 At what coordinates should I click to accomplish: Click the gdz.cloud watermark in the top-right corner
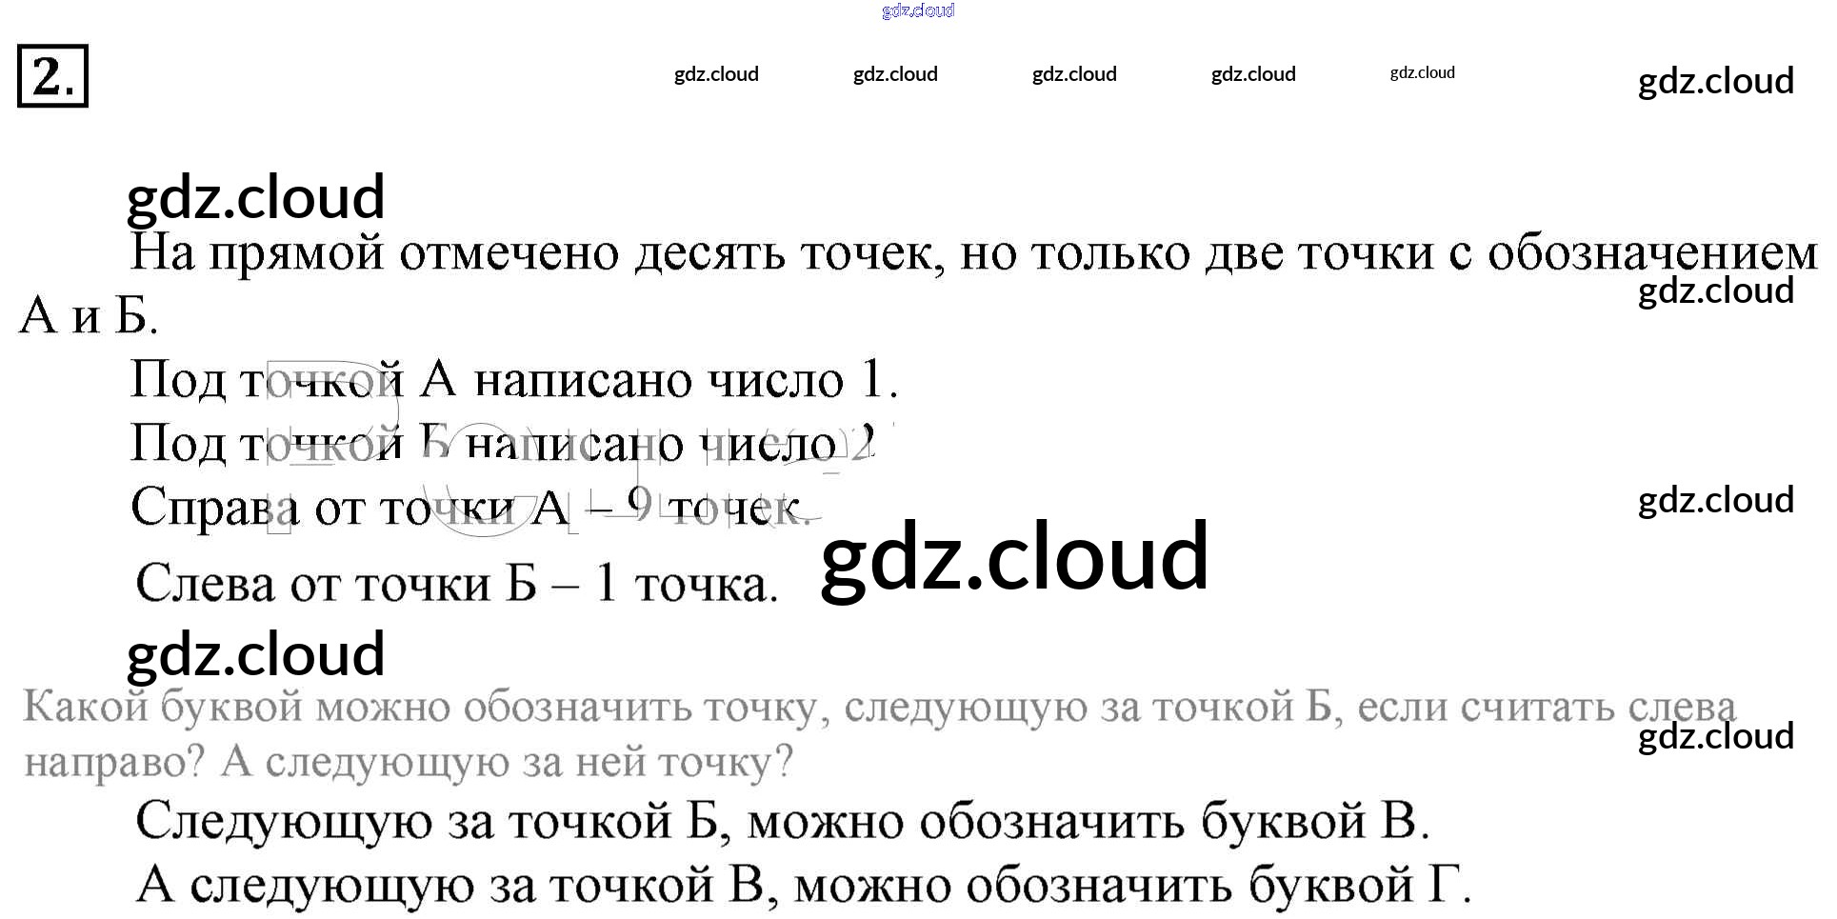pos(1715,81)
